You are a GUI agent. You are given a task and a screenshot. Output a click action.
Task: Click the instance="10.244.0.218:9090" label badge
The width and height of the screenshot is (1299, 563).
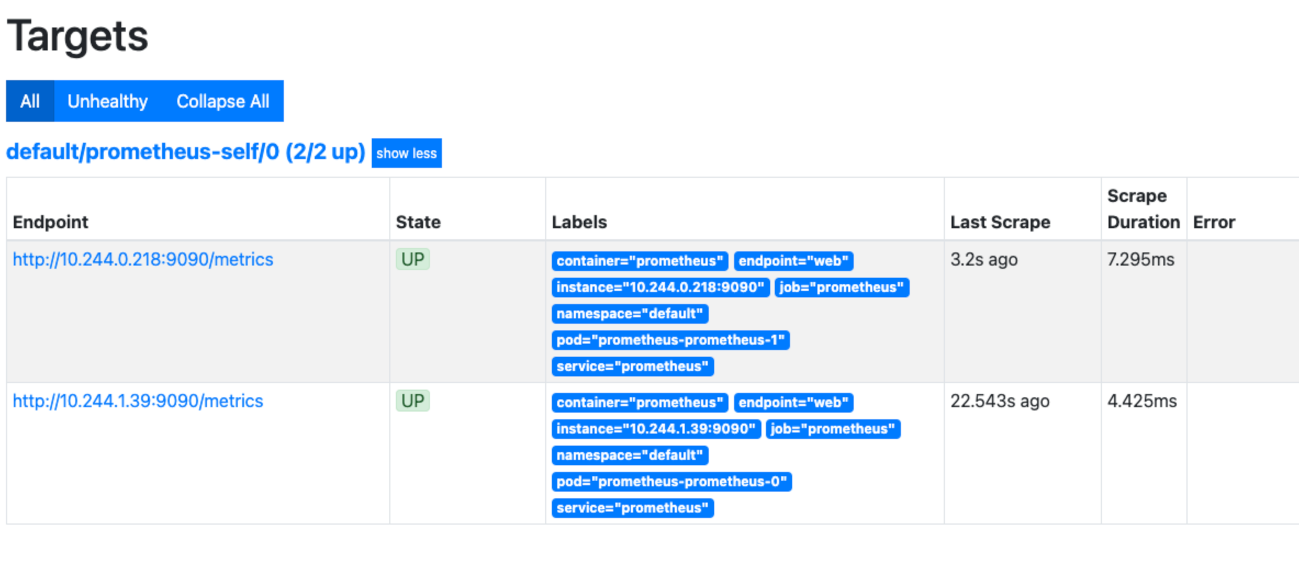click(x=660, y=288)
